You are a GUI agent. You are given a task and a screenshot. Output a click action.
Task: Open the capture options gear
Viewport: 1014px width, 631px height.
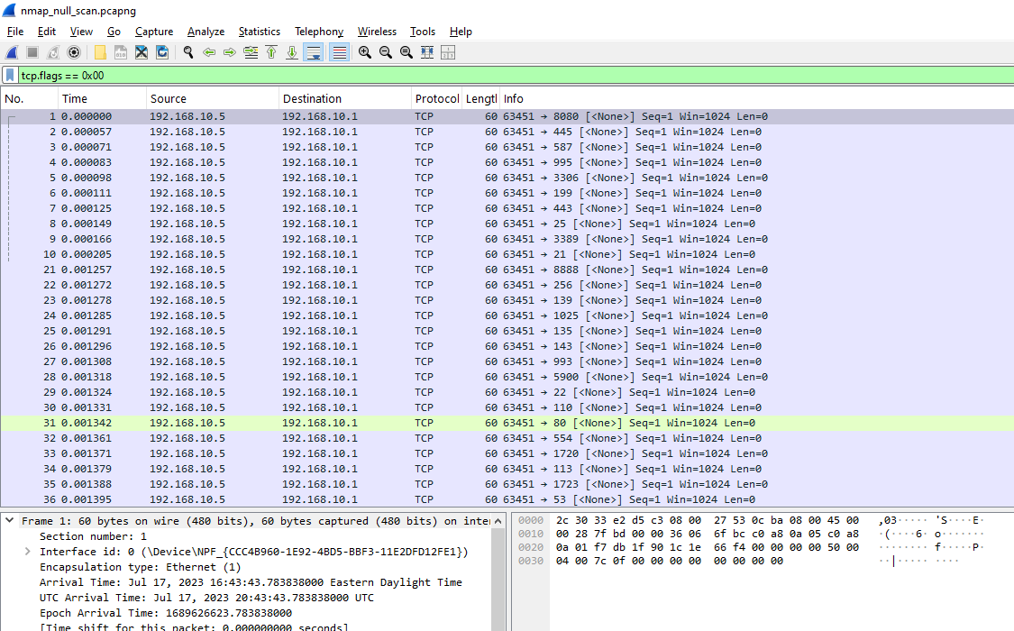pos(74,51)
